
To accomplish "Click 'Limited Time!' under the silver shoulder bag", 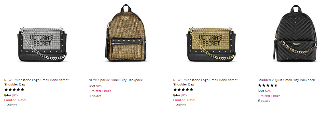I will [x=15, y=100].
